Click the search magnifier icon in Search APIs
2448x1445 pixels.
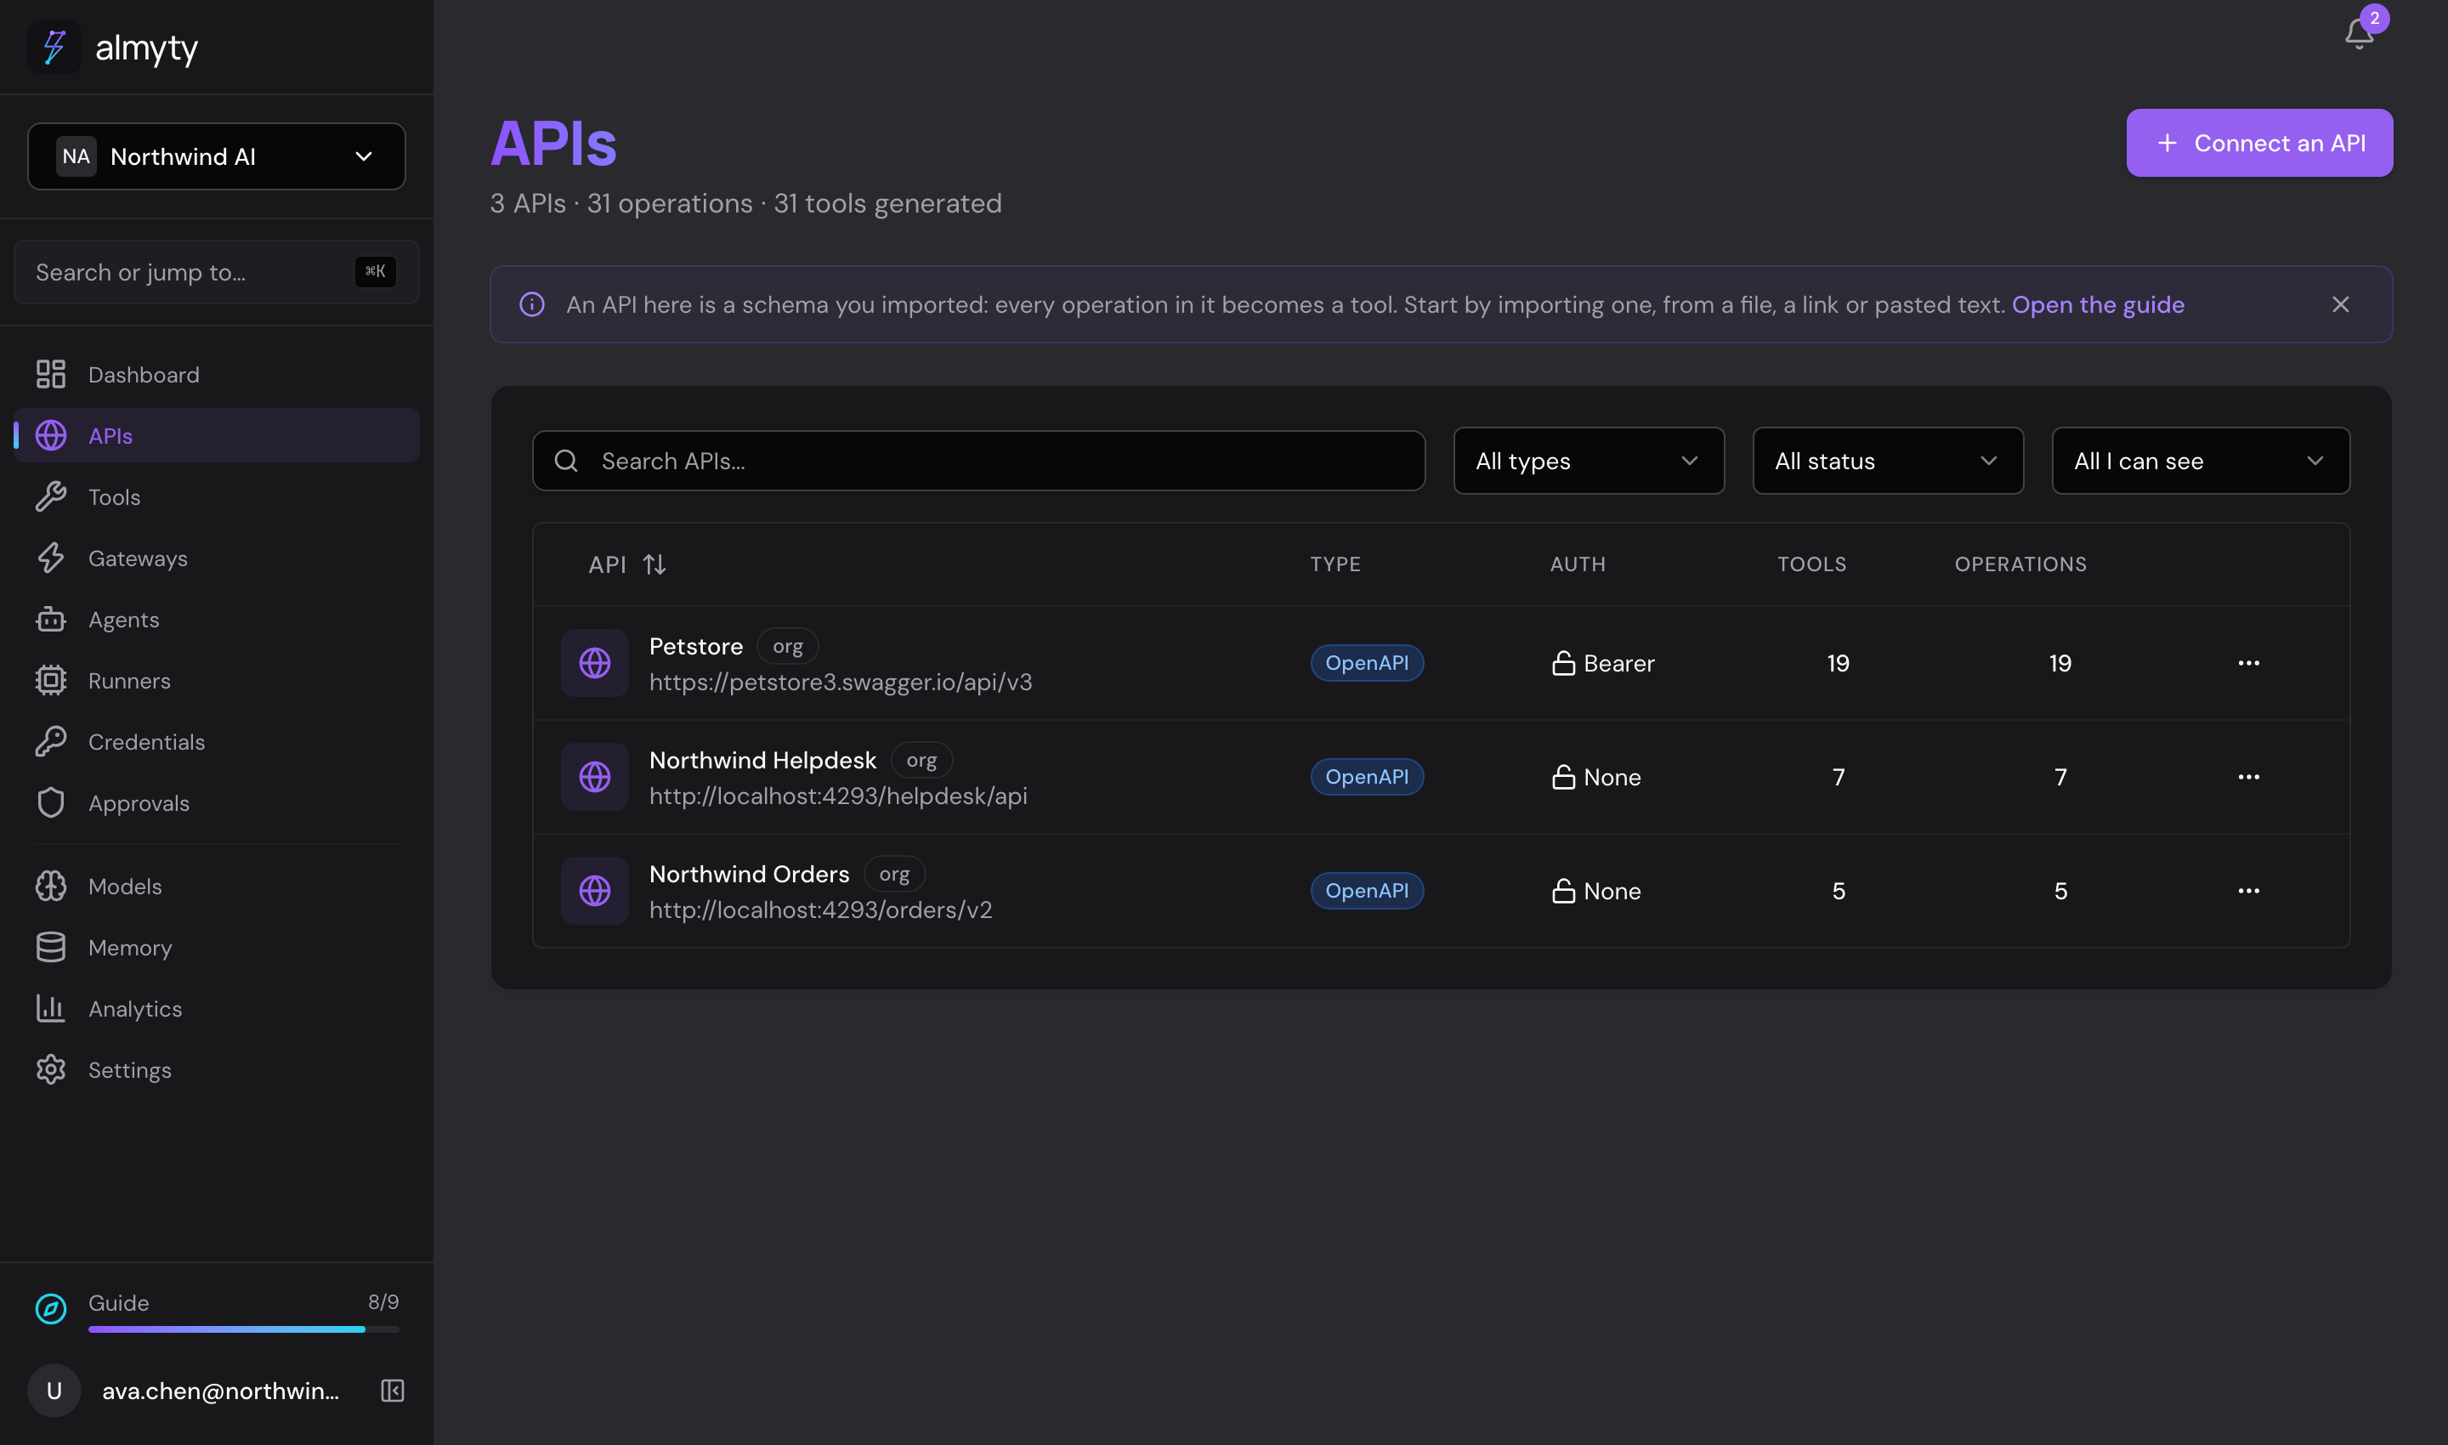(566, 462)
